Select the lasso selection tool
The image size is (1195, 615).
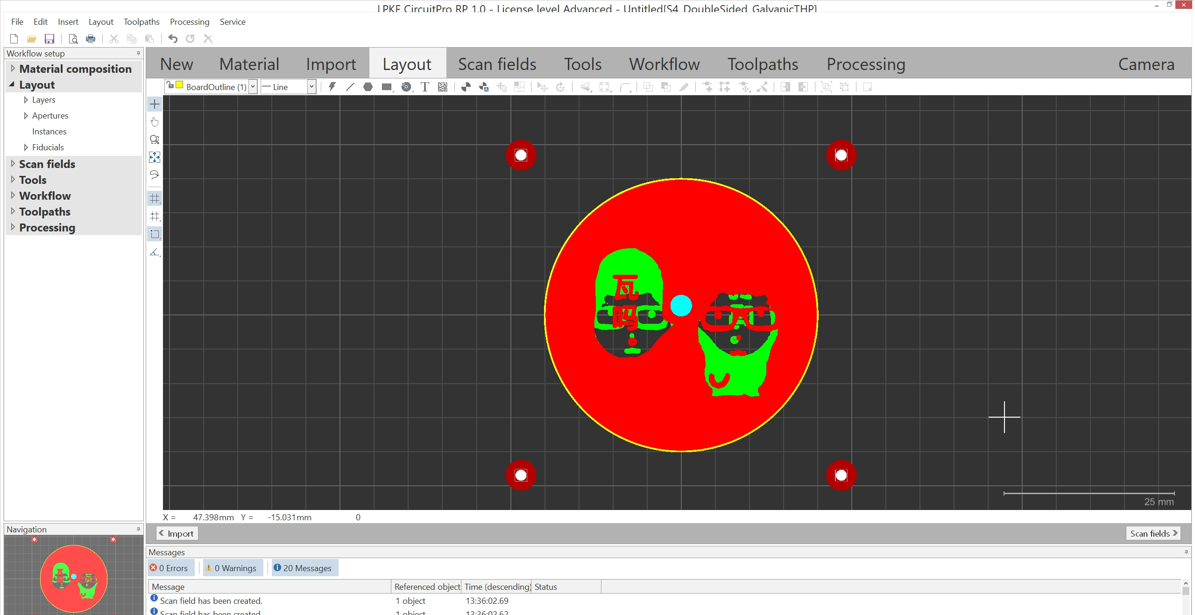point(155,175)
